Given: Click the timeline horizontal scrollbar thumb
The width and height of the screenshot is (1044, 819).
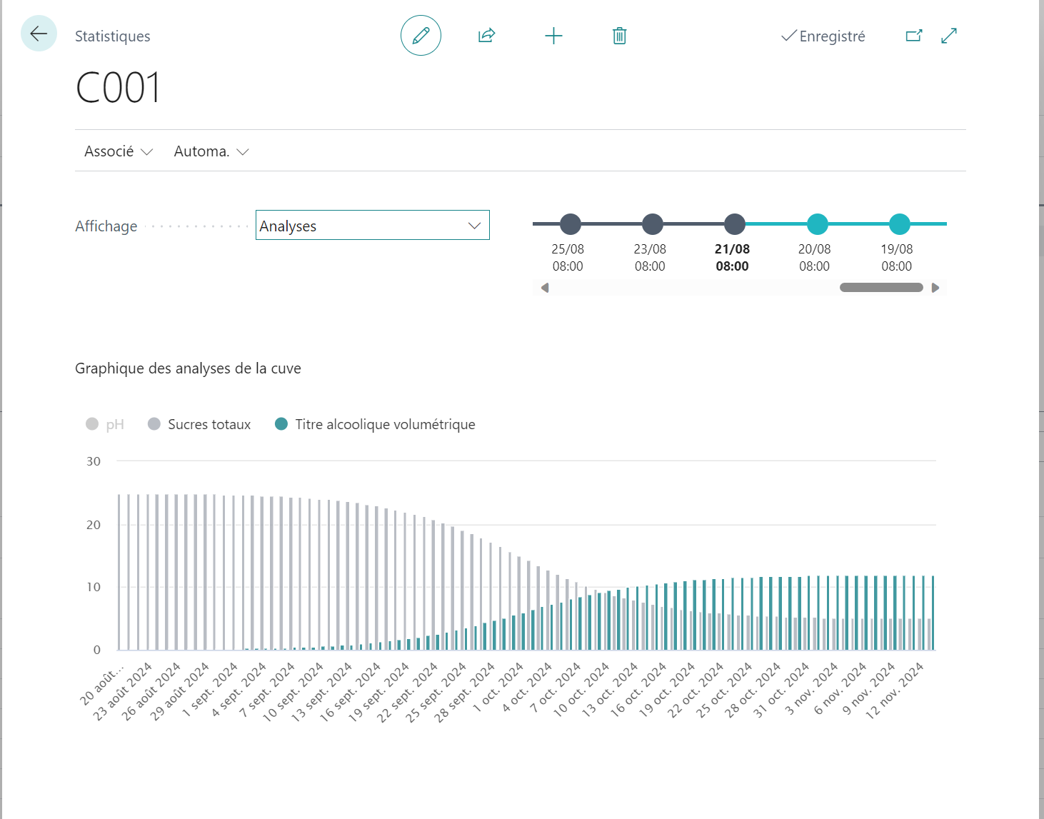Looking at the screenshot, I should (881, 288).
